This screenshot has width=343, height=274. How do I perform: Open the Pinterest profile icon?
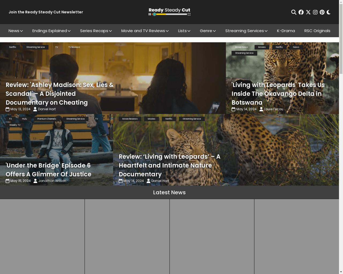pyautogui.click(x=322, y=12)
